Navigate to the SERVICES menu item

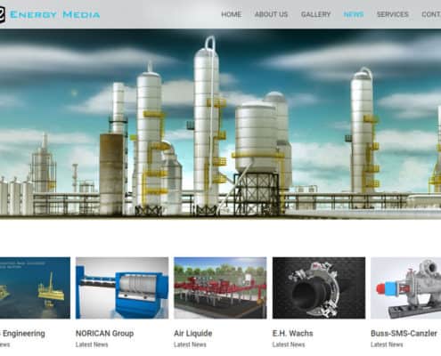click(393, 14)
